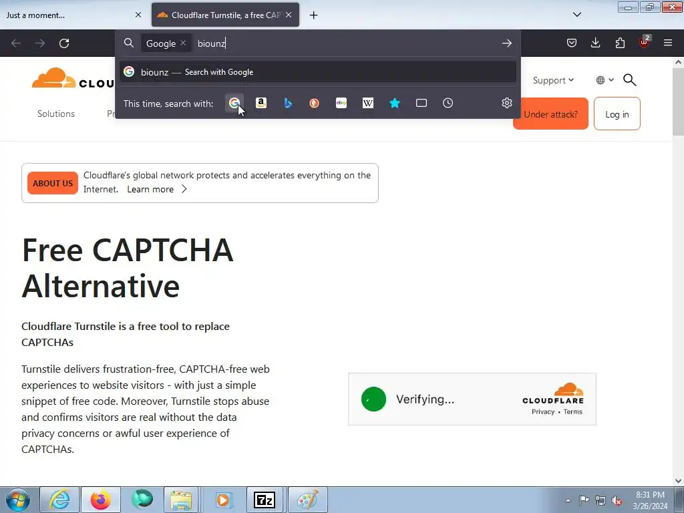Open the taskbar clock and date
The height and width of the screenshot is (513, 684).
(x=650, y=500)
